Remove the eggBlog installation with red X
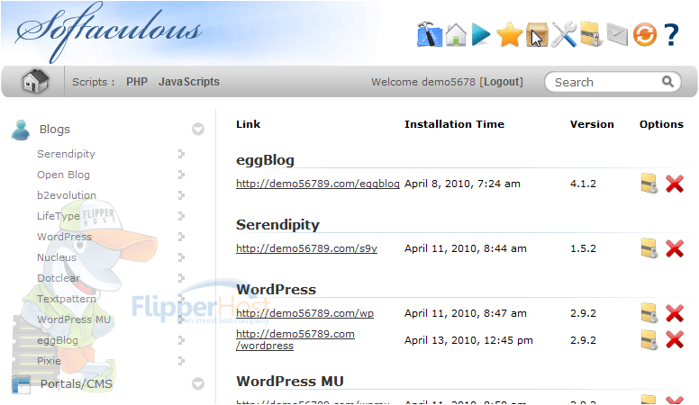Screen dimensions: 699x405 675,184
